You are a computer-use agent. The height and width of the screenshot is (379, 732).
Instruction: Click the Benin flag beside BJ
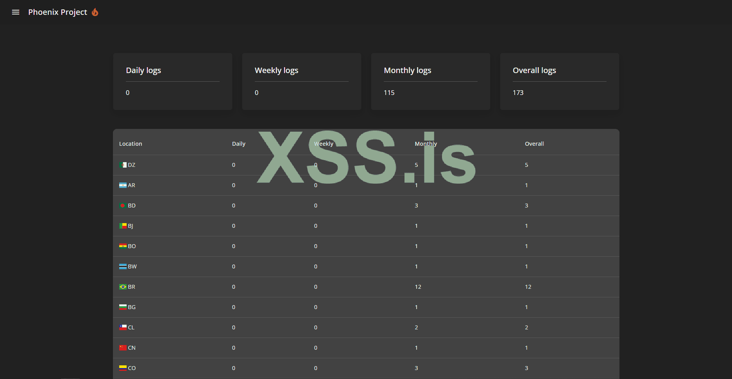point(123,226)
